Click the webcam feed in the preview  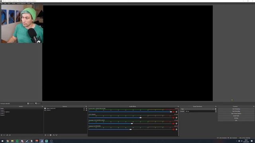[22, 24]
